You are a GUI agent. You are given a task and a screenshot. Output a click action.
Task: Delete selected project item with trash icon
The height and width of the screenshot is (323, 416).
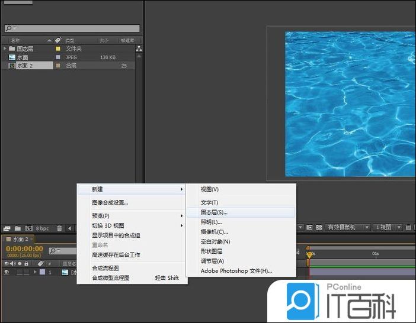[59, 228]
